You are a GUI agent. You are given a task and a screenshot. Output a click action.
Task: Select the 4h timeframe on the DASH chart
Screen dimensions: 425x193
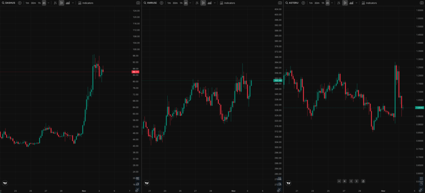44,3
